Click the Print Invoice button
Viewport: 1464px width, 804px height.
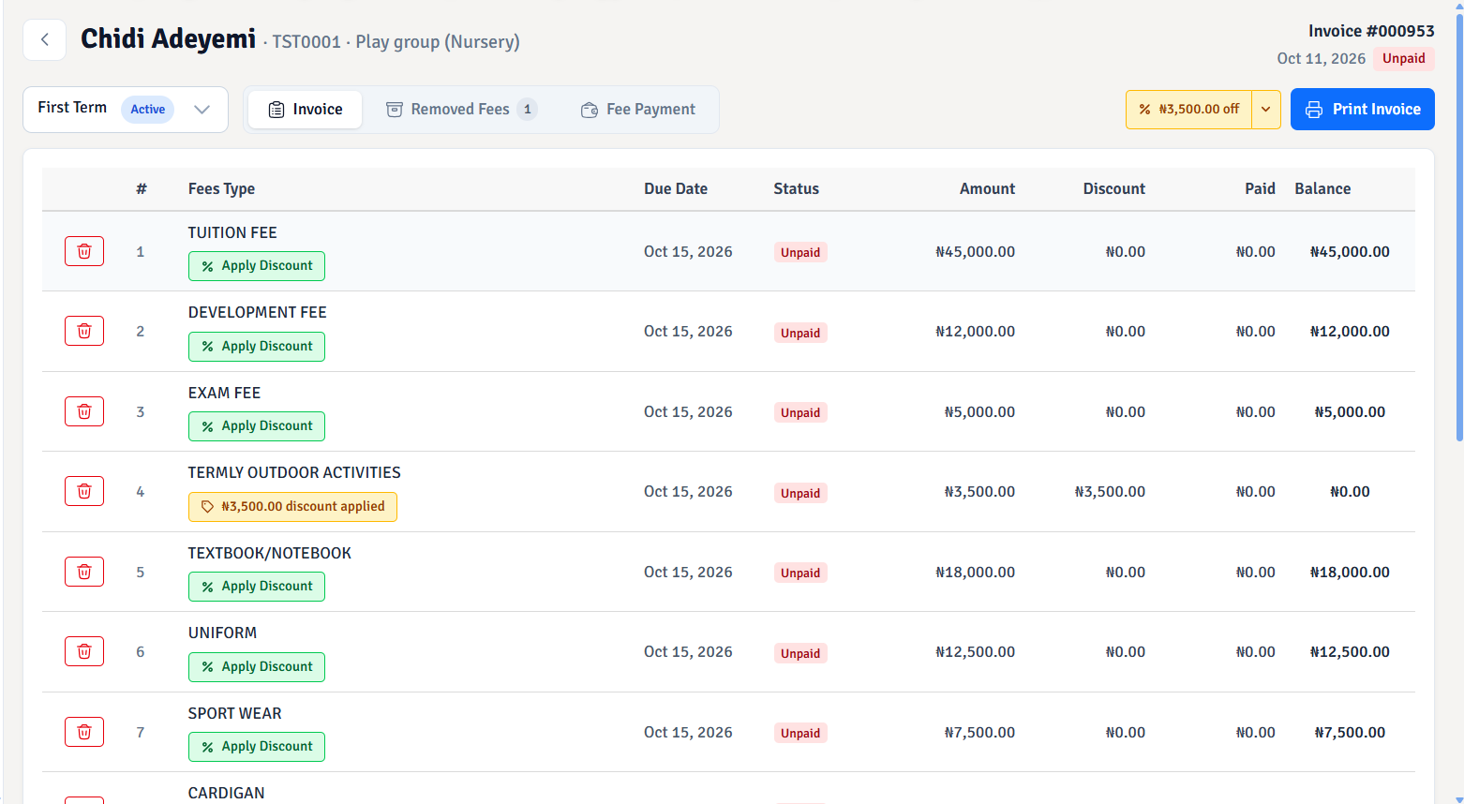[x=1363, y=109]
